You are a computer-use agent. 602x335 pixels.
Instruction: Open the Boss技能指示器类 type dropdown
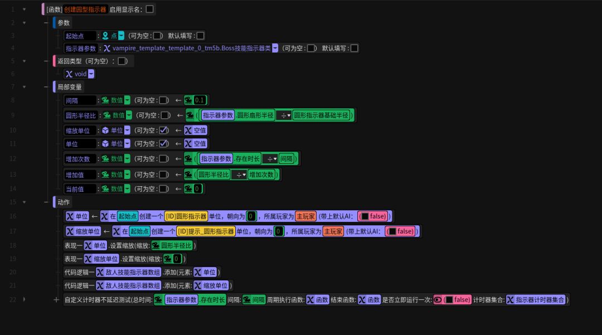pyautogui.click(x=275, y=48)
